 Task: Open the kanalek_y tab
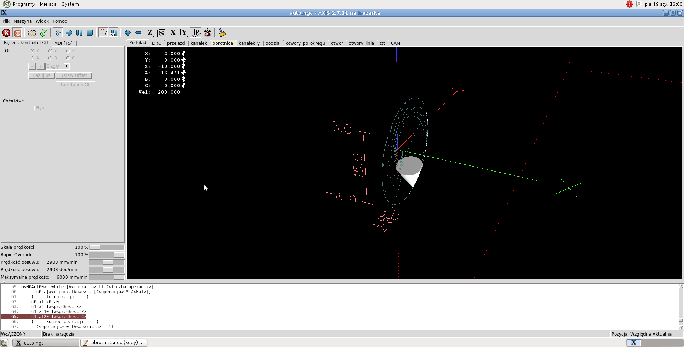[249, 43]
